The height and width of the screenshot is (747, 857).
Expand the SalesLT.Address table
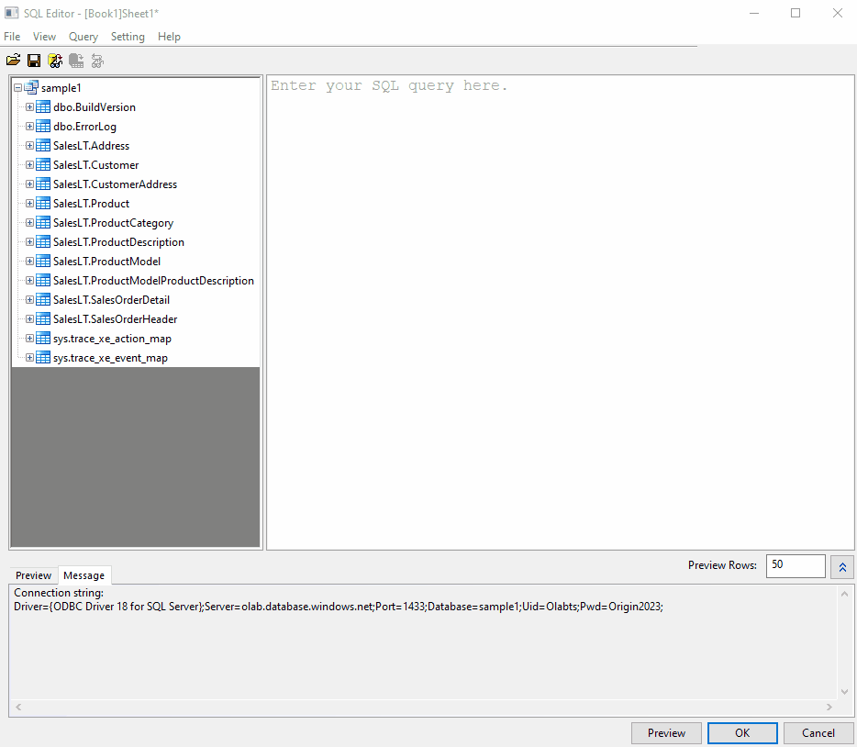click(x=28, y=145)
